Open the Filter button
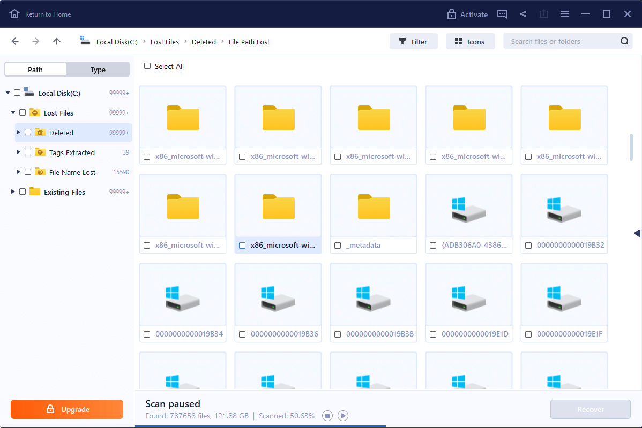Viewport: 642px width, 428px height. click(x=413, y=41)
